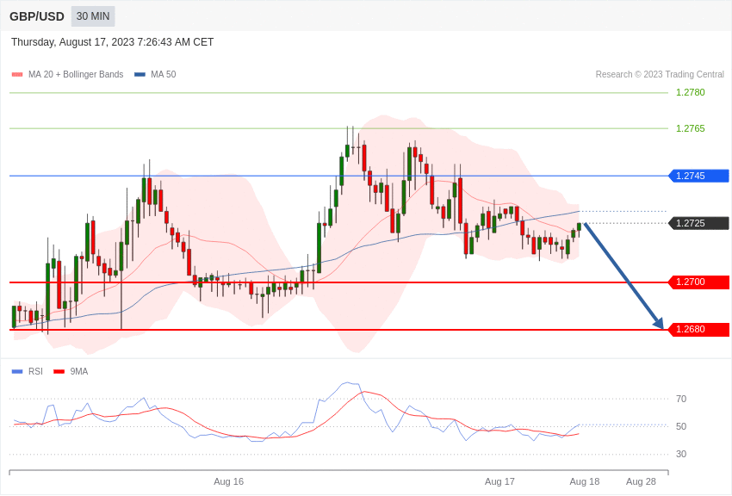This screenshot has height=496, width=732.
Task: Click the Thursday, August 17, 2023 timestamp
Action: 112,42
